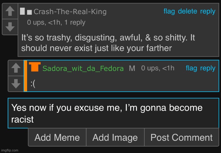
Task: Click the M moderator badge
Action: click(132, 68)
